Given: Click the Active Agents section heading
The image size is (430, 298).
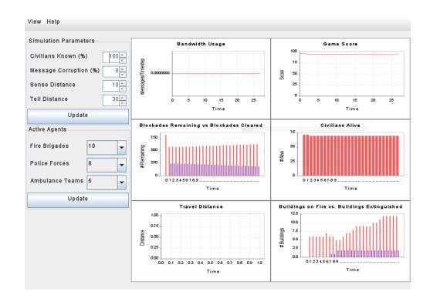Looking at the screenshot, I should [x=47, y=129].
